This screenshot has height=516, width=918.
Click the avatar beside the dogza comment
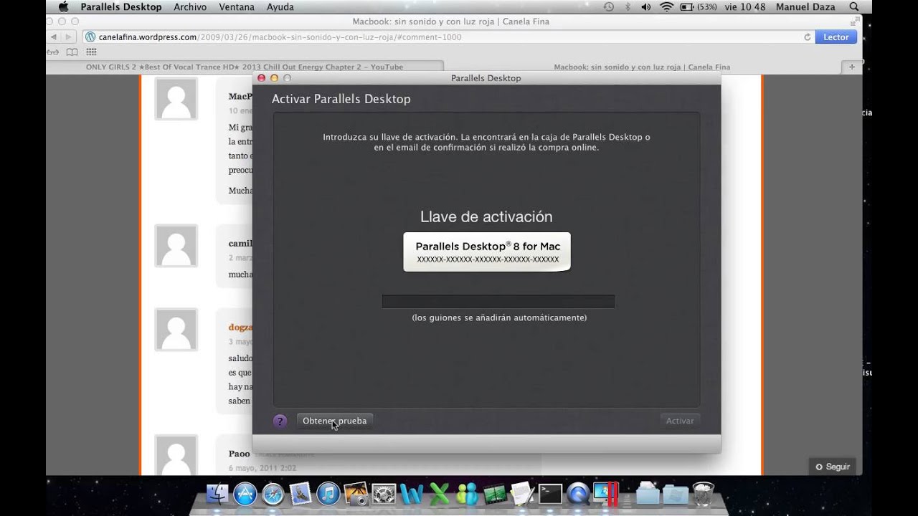click(176, 330)
